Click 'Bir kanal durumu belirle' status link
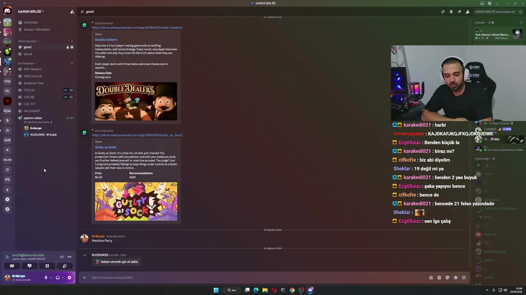The image size is (526, 295). coord(38,122)
